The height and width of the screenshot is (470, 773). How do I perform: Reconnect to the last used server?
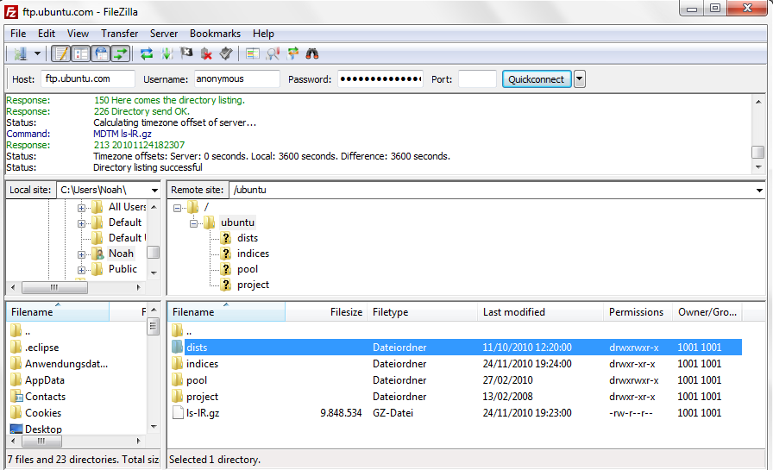click(x=226, y=53)
